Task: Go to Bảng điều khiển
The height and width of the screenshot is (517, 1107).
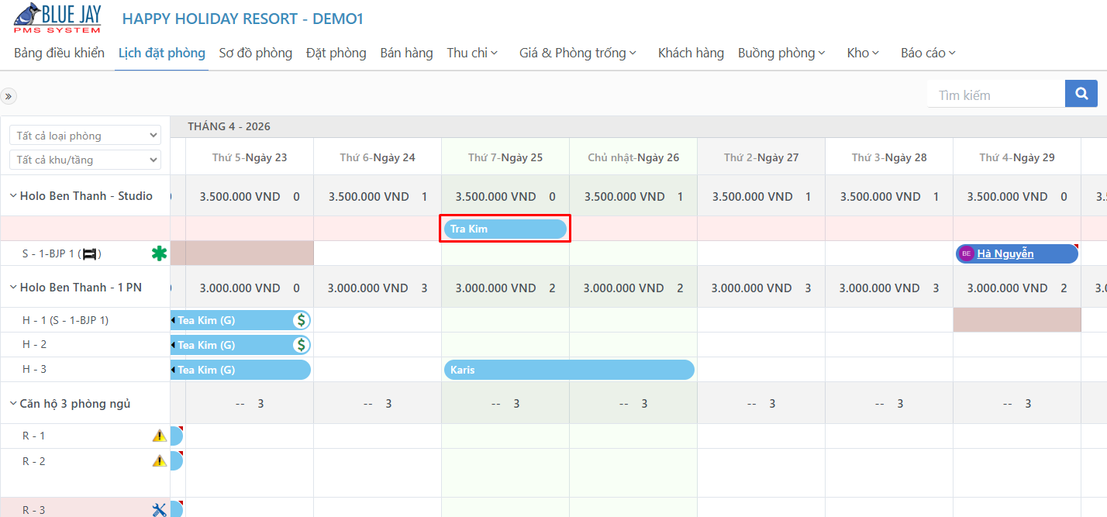Action: pos(59,53)
